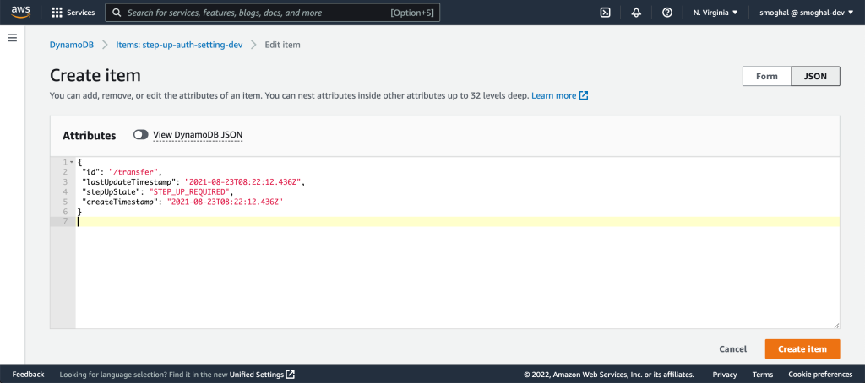The width and height of the screenshot is (865, 383).
Task: Click the "lastUpdateTimestamp" key
Action: point(129,182)
